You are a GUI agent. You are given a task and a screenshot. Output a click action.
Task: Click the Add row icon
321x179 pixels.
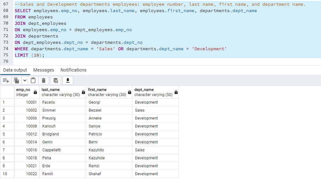(x=6, y=80)
